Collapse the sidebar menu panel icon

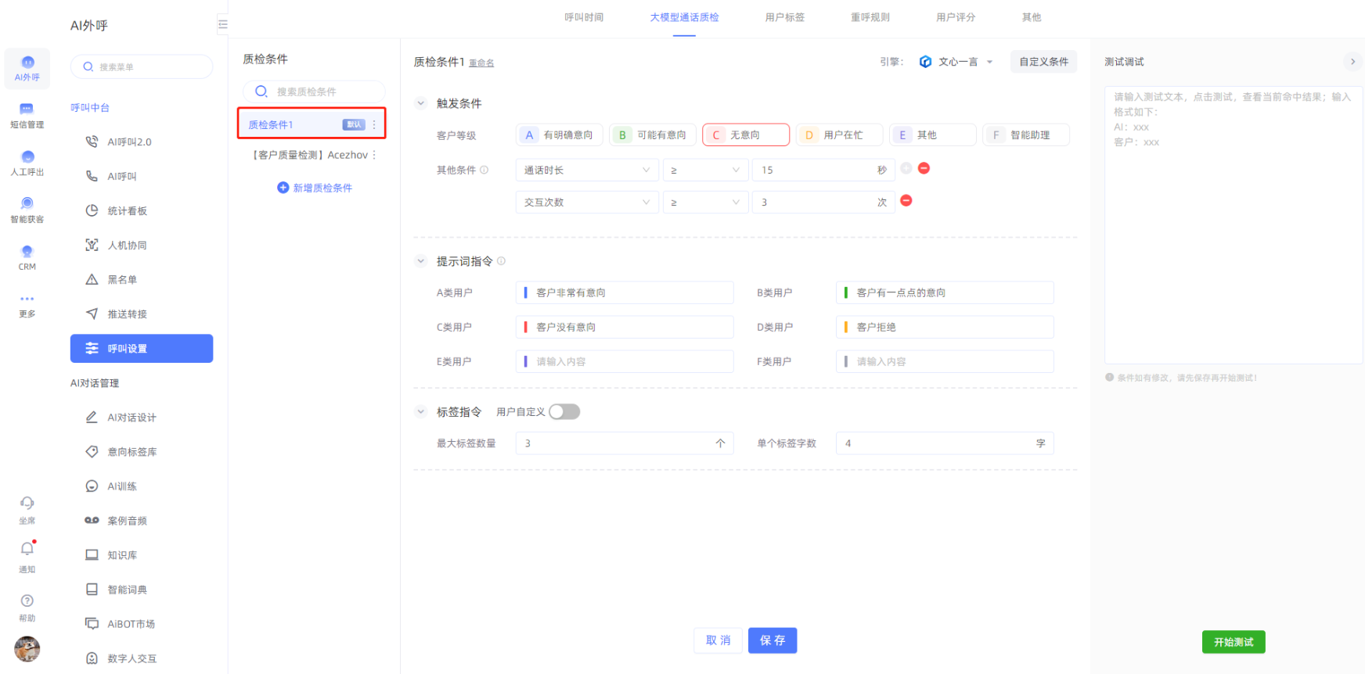(222, 25)
